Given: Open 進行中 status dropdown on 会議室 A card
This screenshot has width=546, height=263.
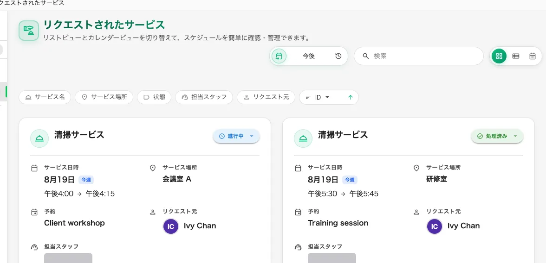Looking at the screenshot, I should [x=236, y=136].
